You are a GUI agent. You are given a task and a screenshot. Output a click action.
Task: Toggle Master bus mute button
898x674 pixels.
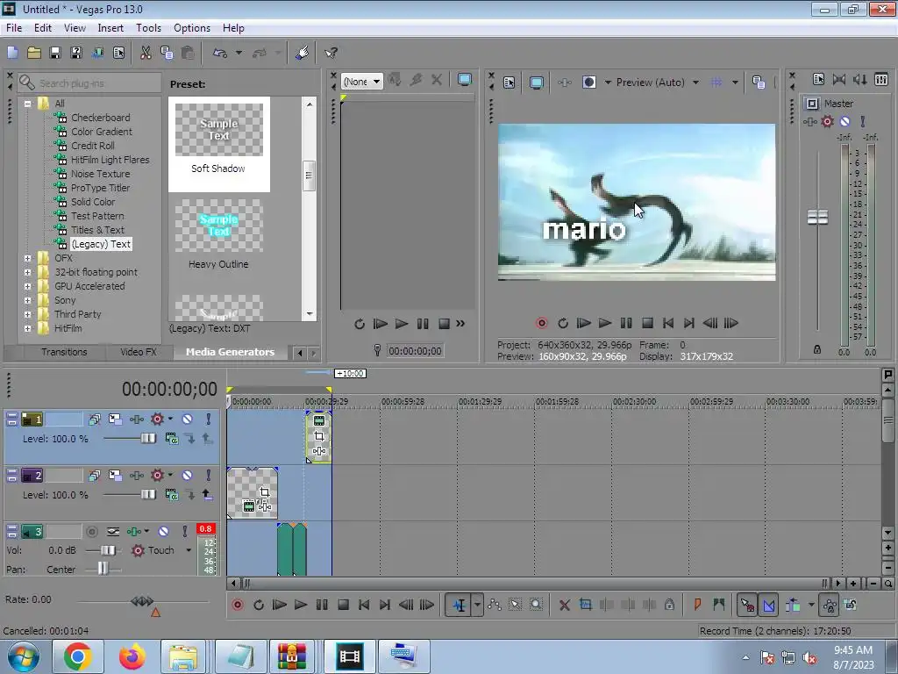coord(845,121)
